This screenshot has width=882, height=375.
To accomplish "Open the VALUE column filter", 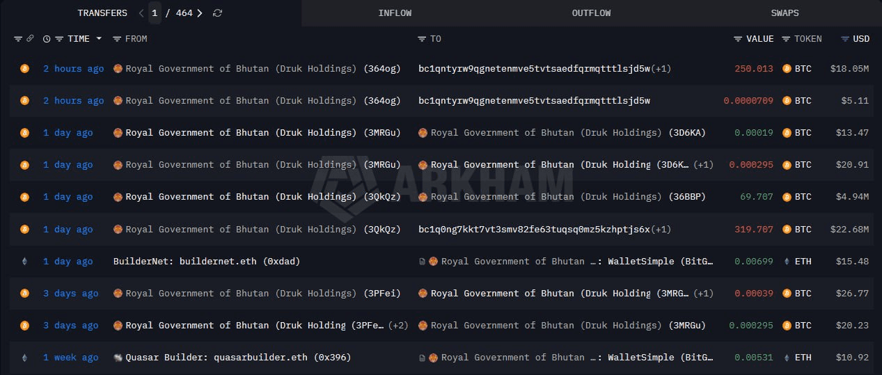I will (x=738, y=39).
